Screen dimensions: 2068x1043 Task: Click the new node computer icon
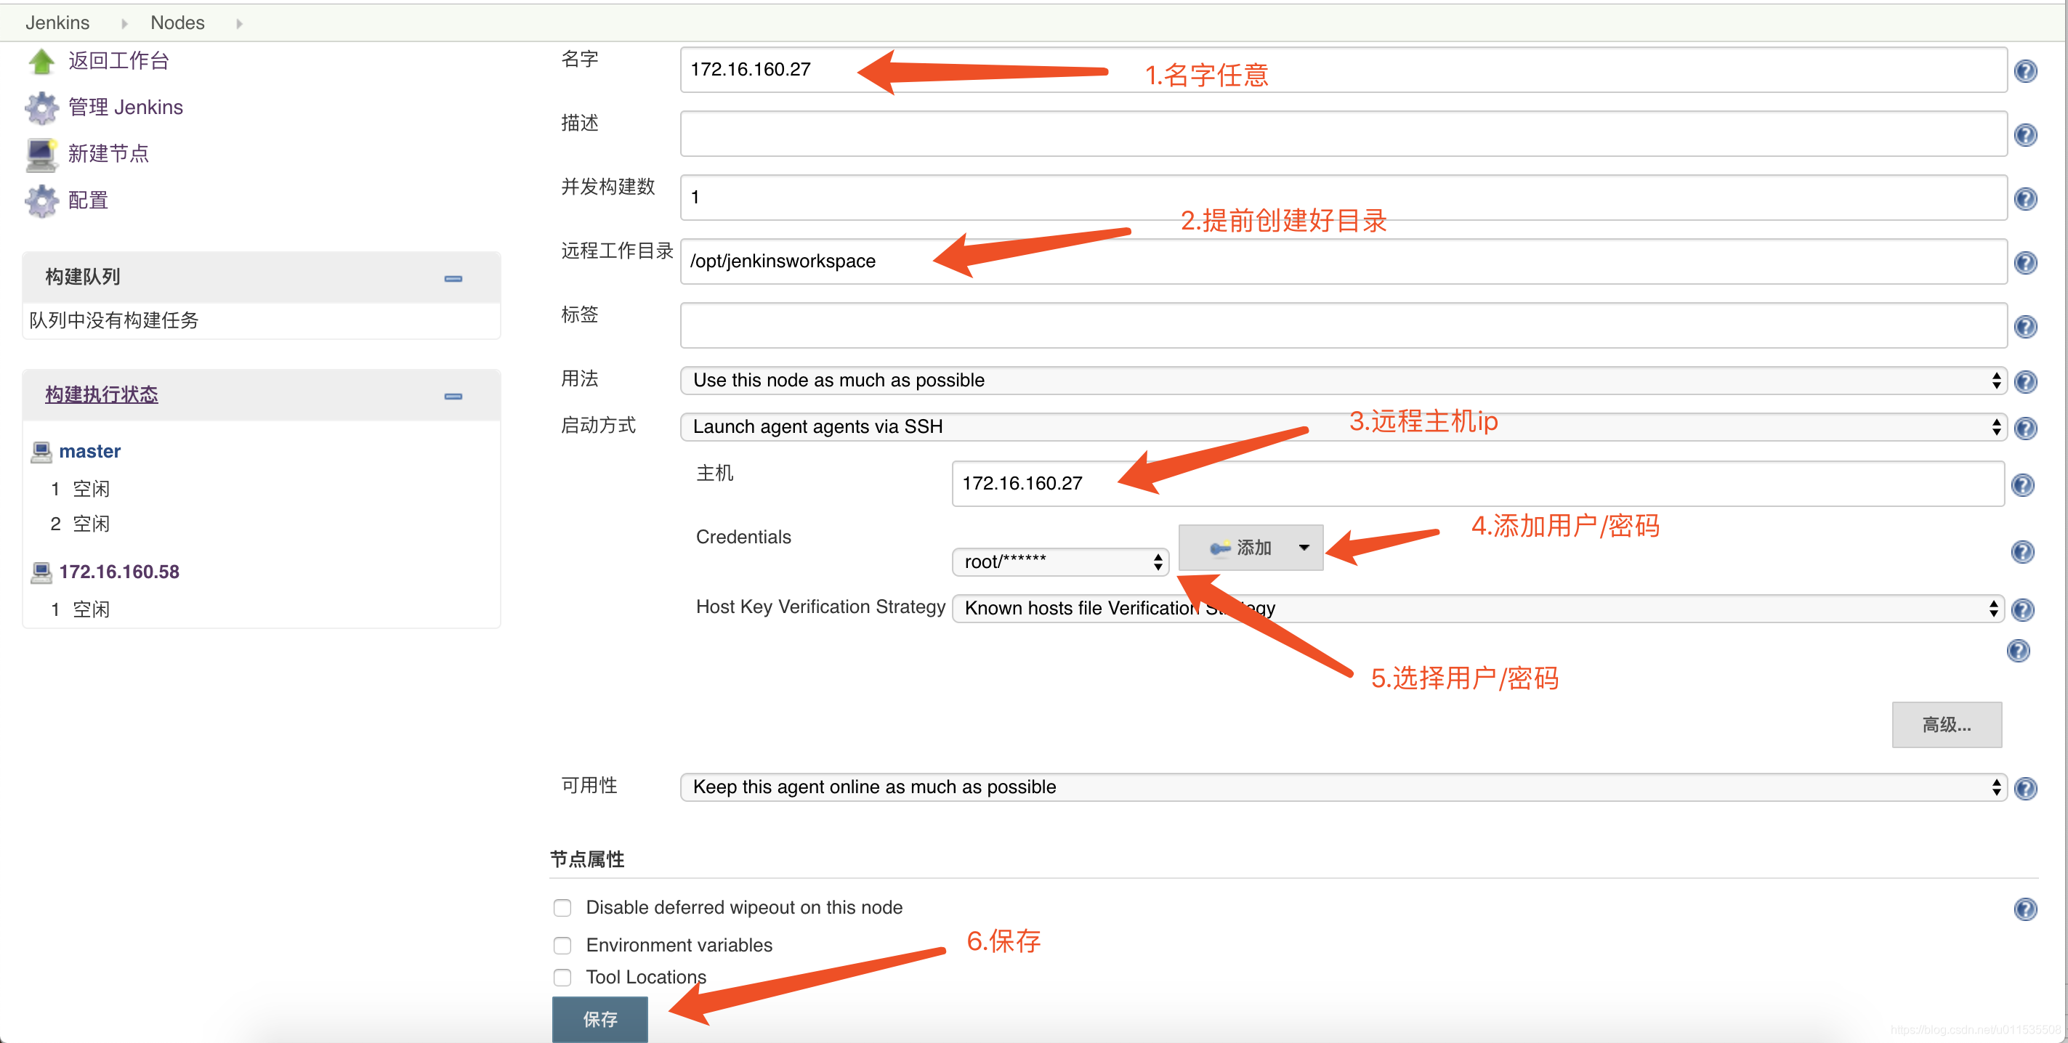(x=41, y=154)
